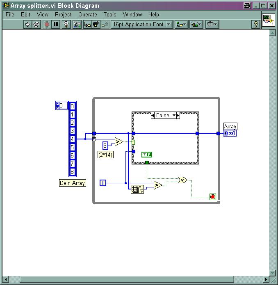Viewport: 278px width, 285px height.
Task: Select array element with value 8
Action: tap(72, 172)
